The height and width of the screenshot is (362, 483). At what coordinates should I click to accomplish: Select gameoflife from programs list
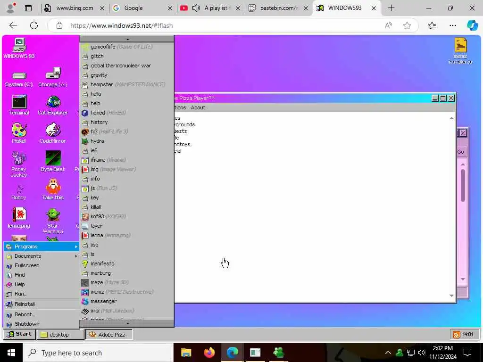click(126, 47)
